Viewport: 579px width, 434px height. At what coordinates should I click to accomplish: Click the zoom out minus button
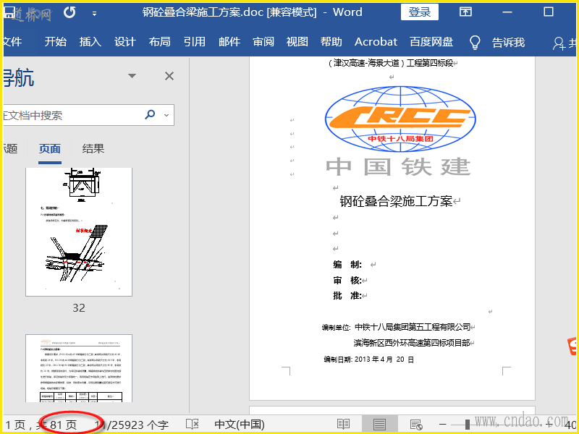tap(443, 425)
